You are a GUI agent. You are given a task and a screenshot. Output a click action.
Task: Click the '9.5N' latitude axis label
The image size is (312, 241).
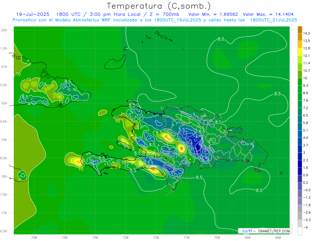(x=4, y=121)
